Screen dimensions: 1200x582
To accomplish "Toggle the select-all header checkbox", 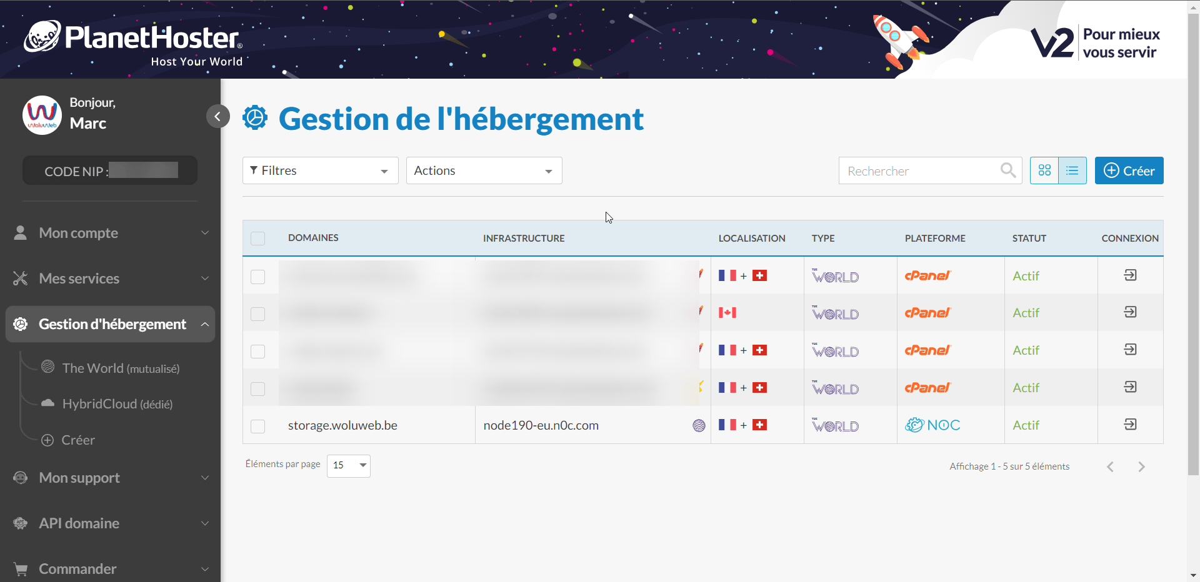I will pos(257,239).
